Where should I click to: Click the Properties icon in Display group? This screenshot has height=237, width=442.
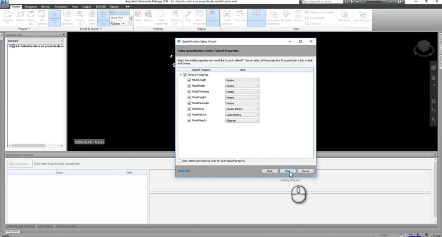pos(212,18)
